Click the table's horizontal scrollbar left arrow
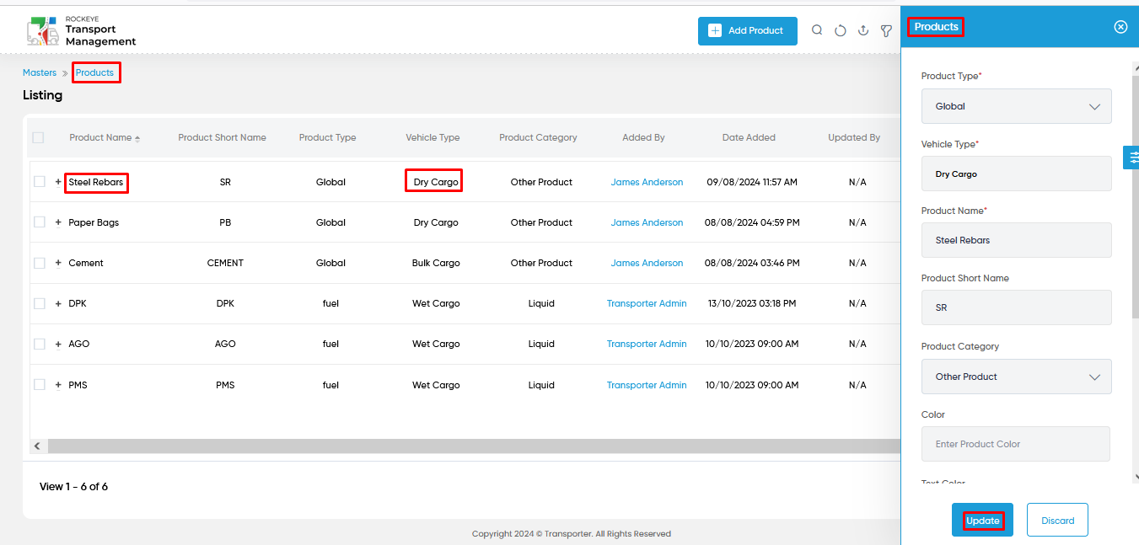The width and height of the screenshot is (1139, 545). 37,446
